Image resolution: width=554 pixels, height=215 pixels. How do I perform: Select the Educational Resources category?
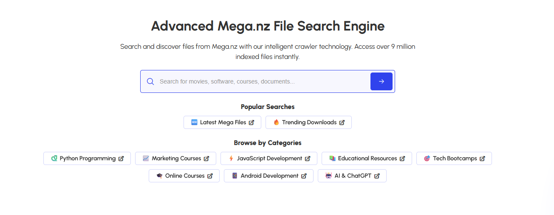coord(367,158)
